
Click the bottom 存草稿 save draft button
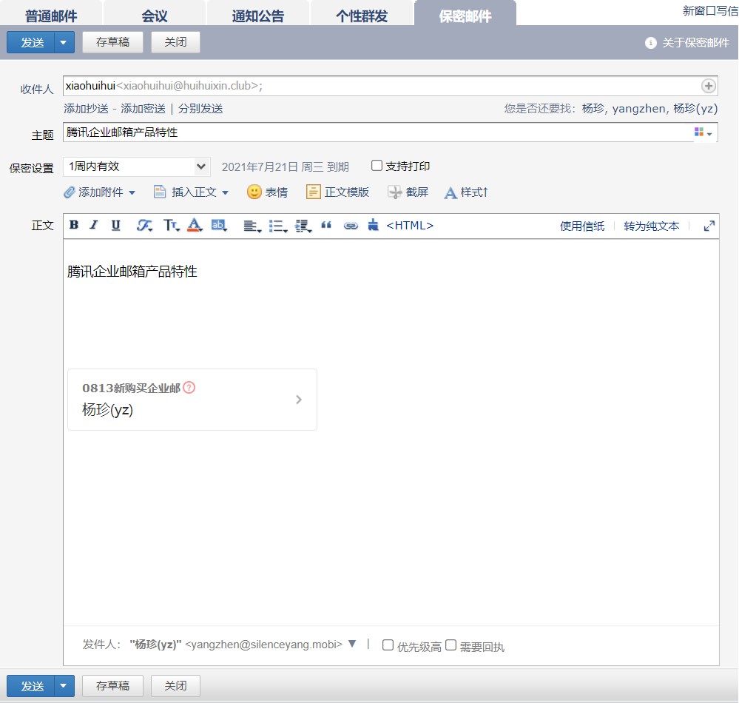pos(112,685)
